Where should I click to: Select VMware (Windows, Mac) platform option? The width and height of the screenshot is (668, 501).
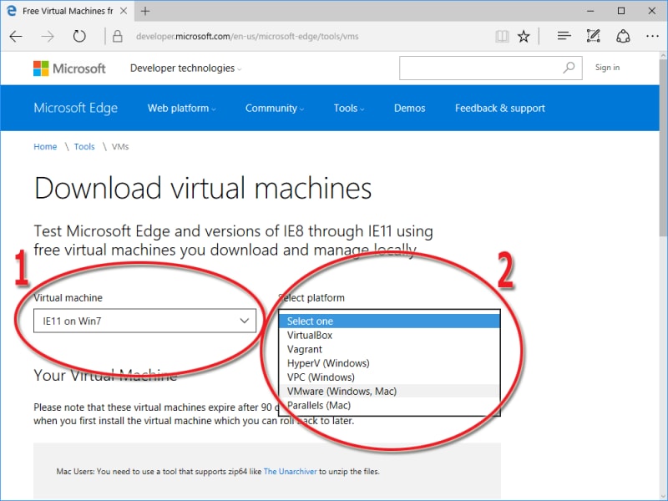(342, 391)
